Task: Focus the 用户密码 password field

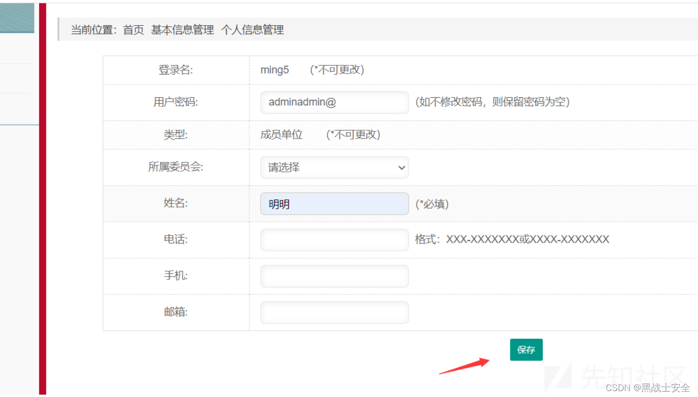Action: tap(335, 102)
